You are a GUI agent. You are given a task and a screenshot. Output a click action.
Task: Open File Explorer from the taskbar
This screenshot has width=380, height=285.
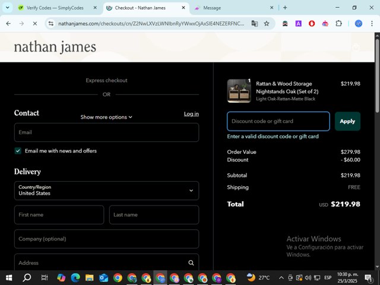pyautogui.click(x=90, y=278)
